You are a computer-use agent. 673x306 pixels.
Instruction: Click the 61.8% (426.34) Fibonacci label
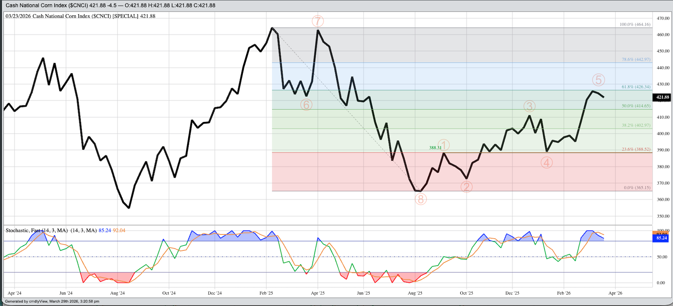click(x=636, y=87)
